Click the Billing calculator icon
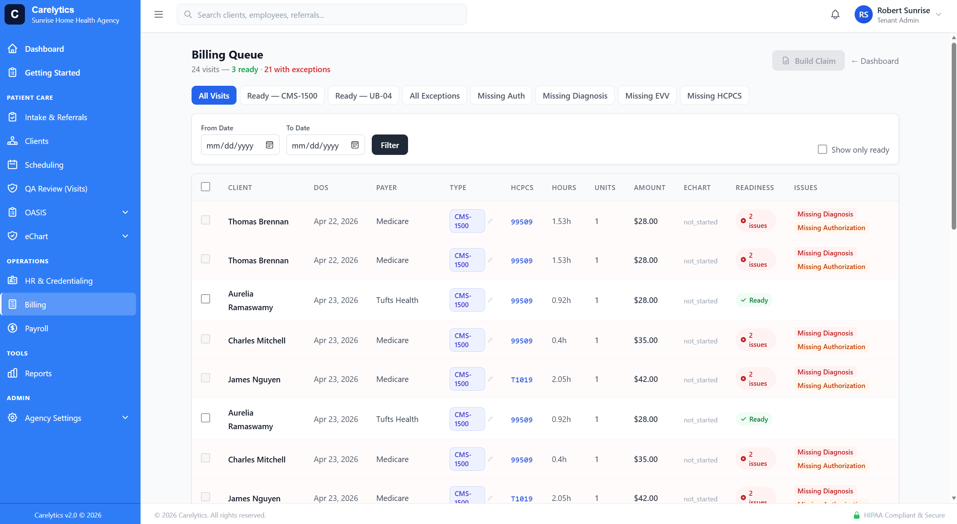Image resolution: width=957 pixels, height=524 pixels. click(12, 305)
